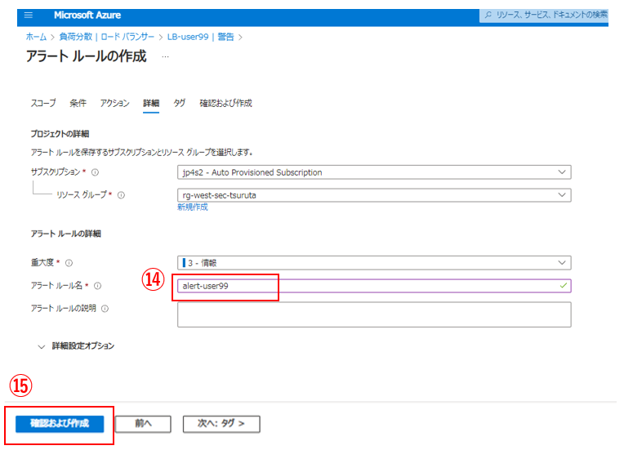Open the サブスクリプション dropdown

(374, 172)
